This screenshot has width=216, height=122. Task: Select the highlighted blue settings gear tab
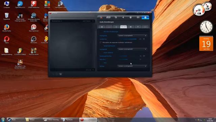145,17
